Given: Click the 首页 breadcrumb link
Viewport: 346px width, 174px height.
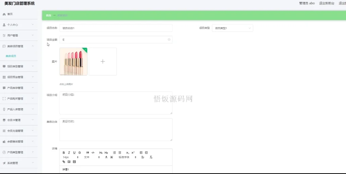Looking at the screenshot, I should 49,16.
